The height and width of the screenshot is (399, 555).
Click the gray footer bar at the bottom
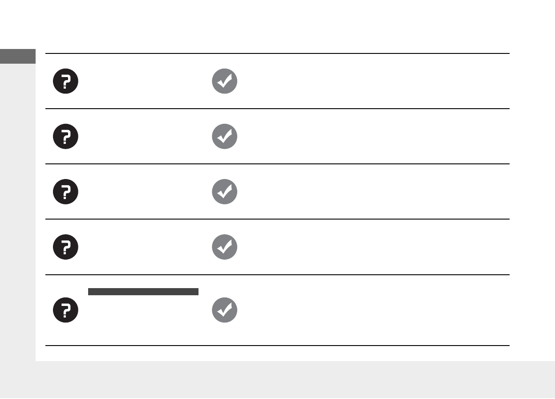294,380
